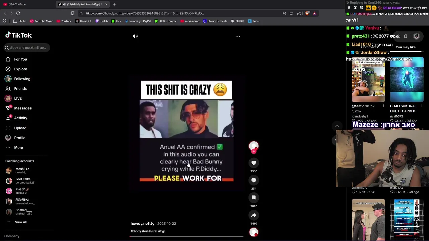This screenshot has height=241, width=429.
Task: Click the Activity bell icon
Action: tap(8, 118)
